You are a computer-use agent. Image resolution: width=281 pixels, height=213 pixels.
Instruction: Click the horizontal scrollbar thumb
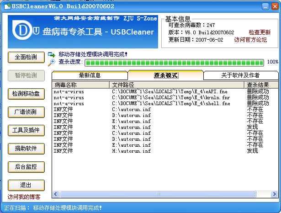click(158, 194)
